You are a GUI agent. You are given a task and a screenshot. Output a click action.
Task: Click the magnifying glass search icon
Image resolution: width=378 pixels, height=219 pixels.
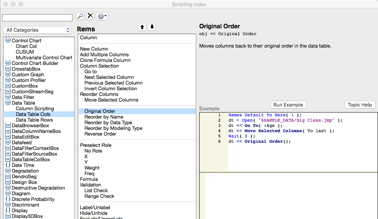click(x=80, y=16)
